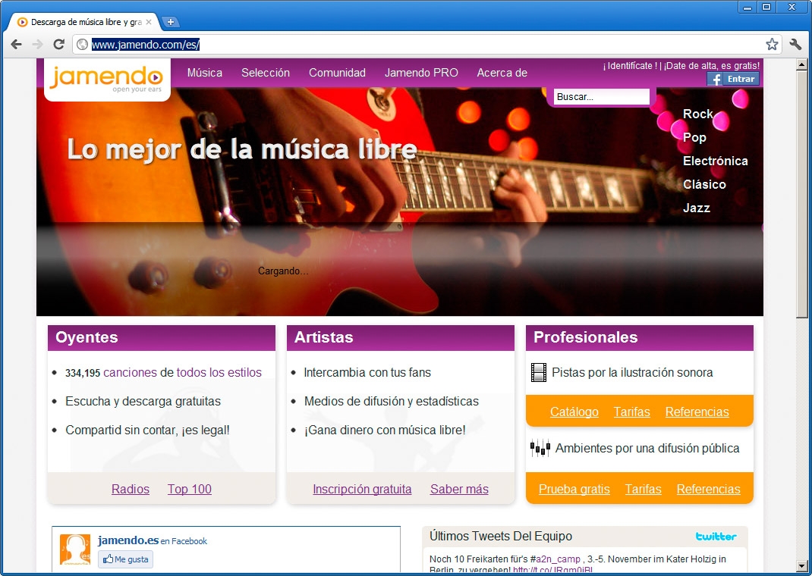The height and width of the screenshot is (576, 812).
Task: Click the Facebook Entrar button
Action: tap(733, 79)
